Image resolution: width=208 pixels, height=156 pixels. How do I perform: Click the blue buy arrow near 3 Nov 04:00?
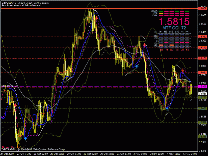point(137,67)
